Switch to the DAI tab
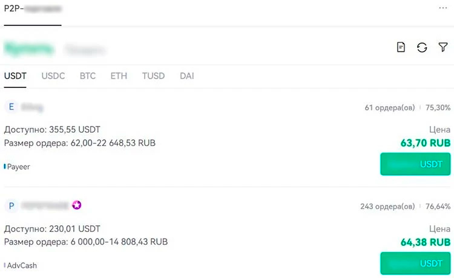Viewport: 454px width, 278px height. [187, 76]
